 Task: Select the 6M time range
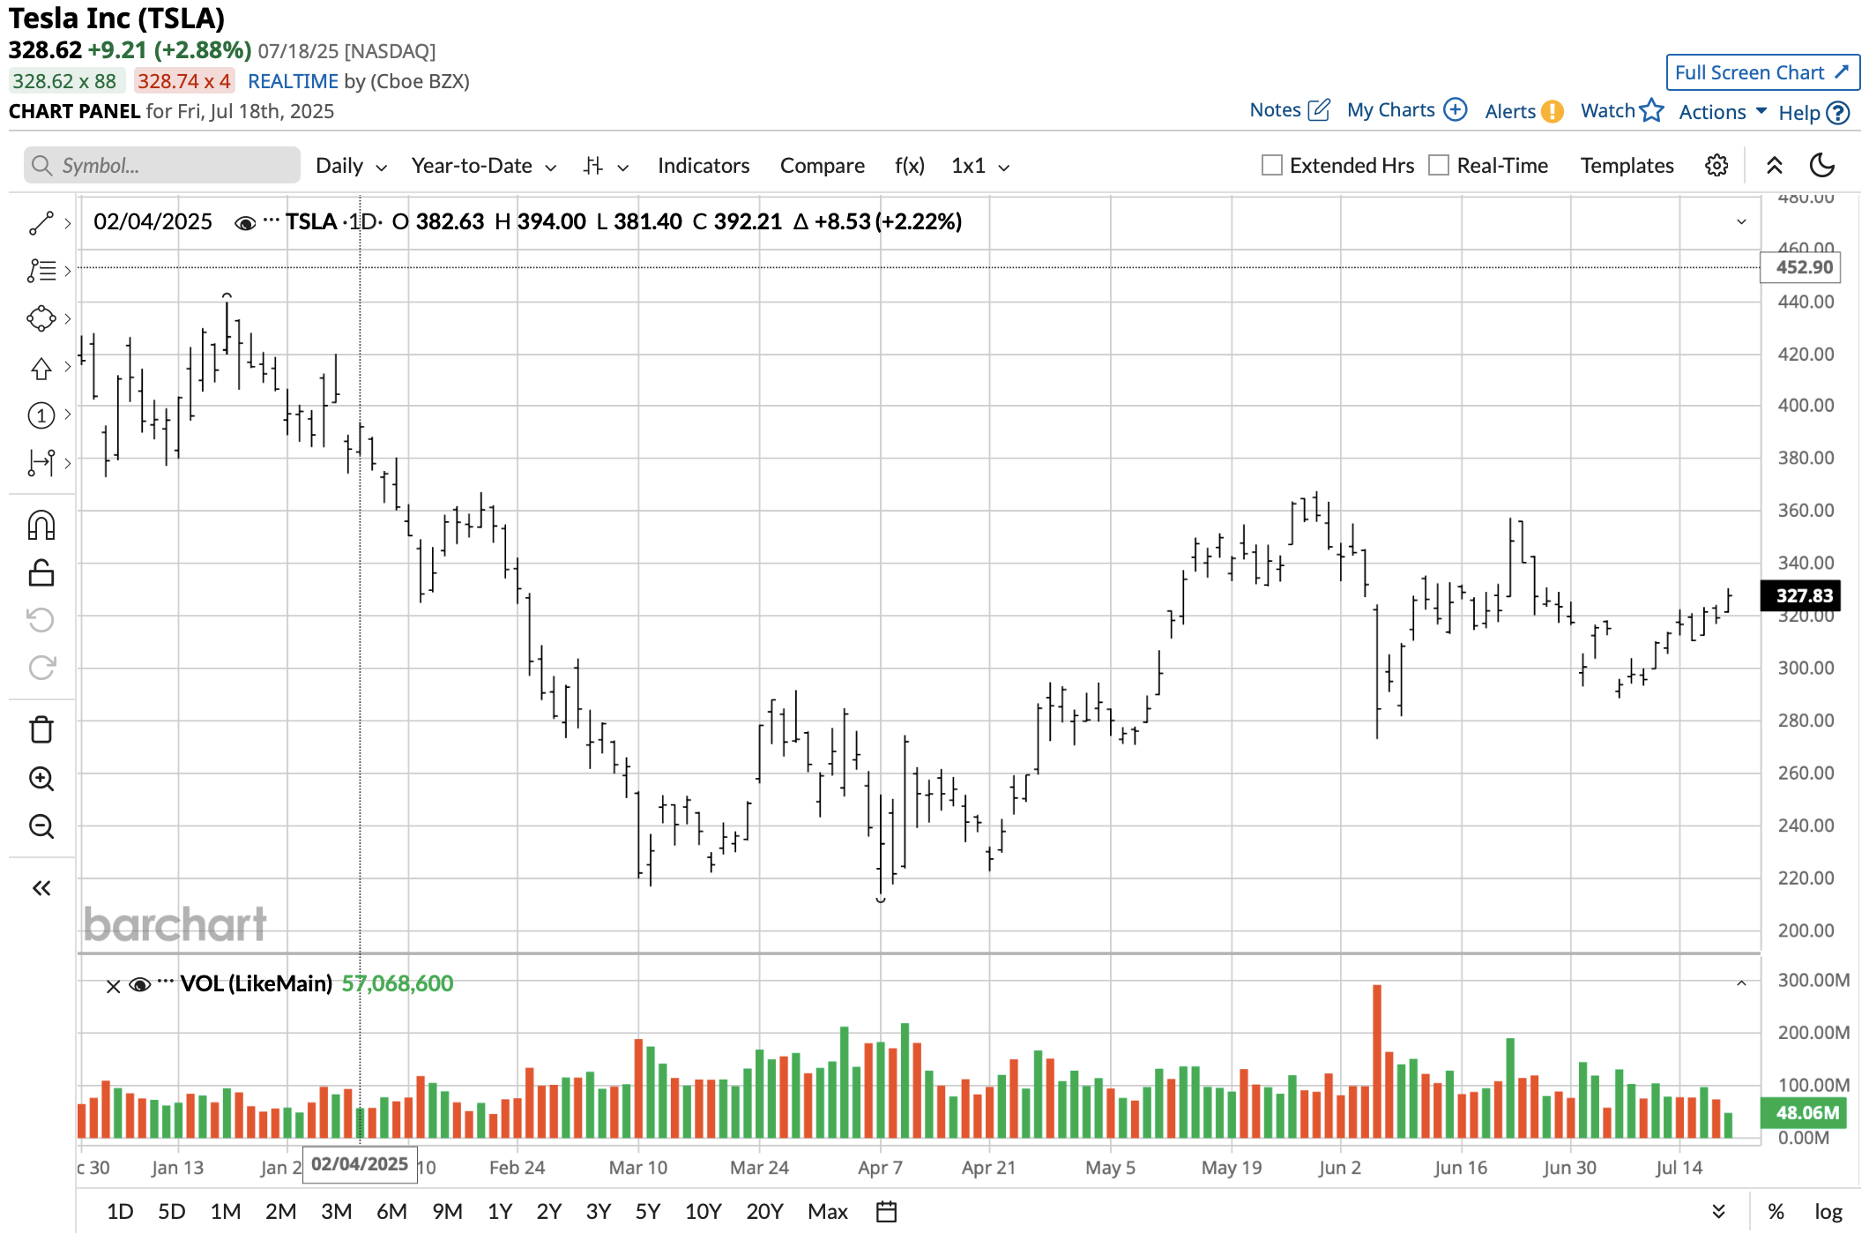(x=391, y=1212)
